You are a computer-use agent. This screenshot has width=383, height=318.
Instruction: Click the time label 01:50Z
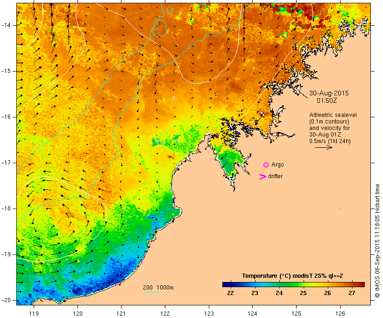(326, 101)
